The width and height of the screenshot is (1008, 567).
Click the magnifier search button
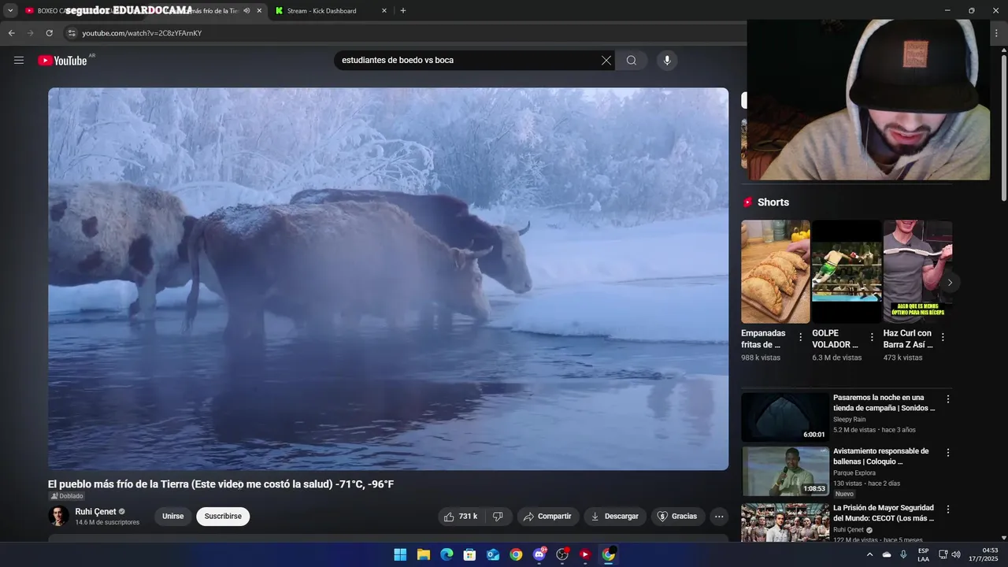(632, 61)
